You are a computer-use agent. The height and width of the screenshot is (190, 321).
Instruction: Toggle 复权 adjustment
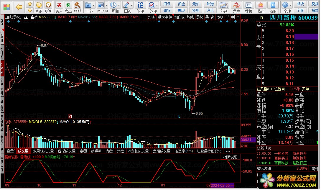coord(199,17)
